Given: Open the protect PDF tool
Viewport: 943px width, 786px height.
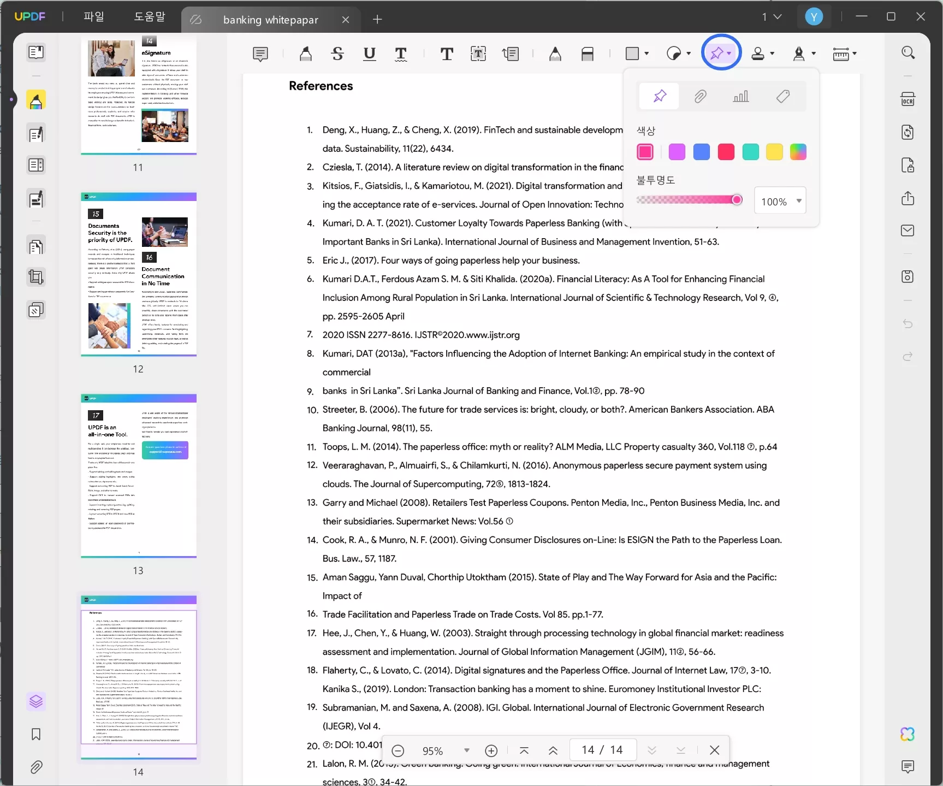Looking at the screenshot, I should [x=908, y=165].
